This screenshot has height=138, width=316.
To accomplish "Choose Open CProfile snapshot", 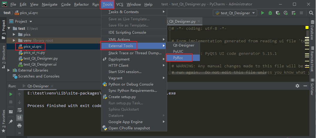I will (x=134, y=128).
